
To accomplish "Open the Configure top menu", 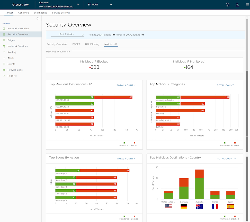I will point(23,13).
